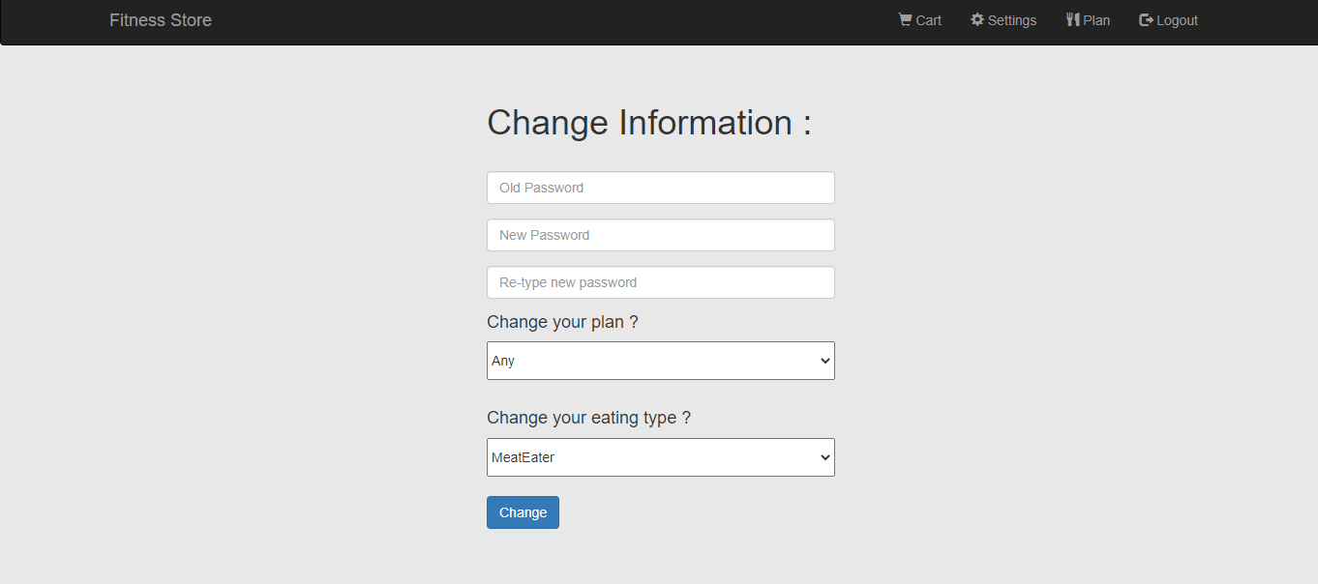1318x584 pixels.
Task: Click the 'Change your plan ?' label
Action: point(562,321)
